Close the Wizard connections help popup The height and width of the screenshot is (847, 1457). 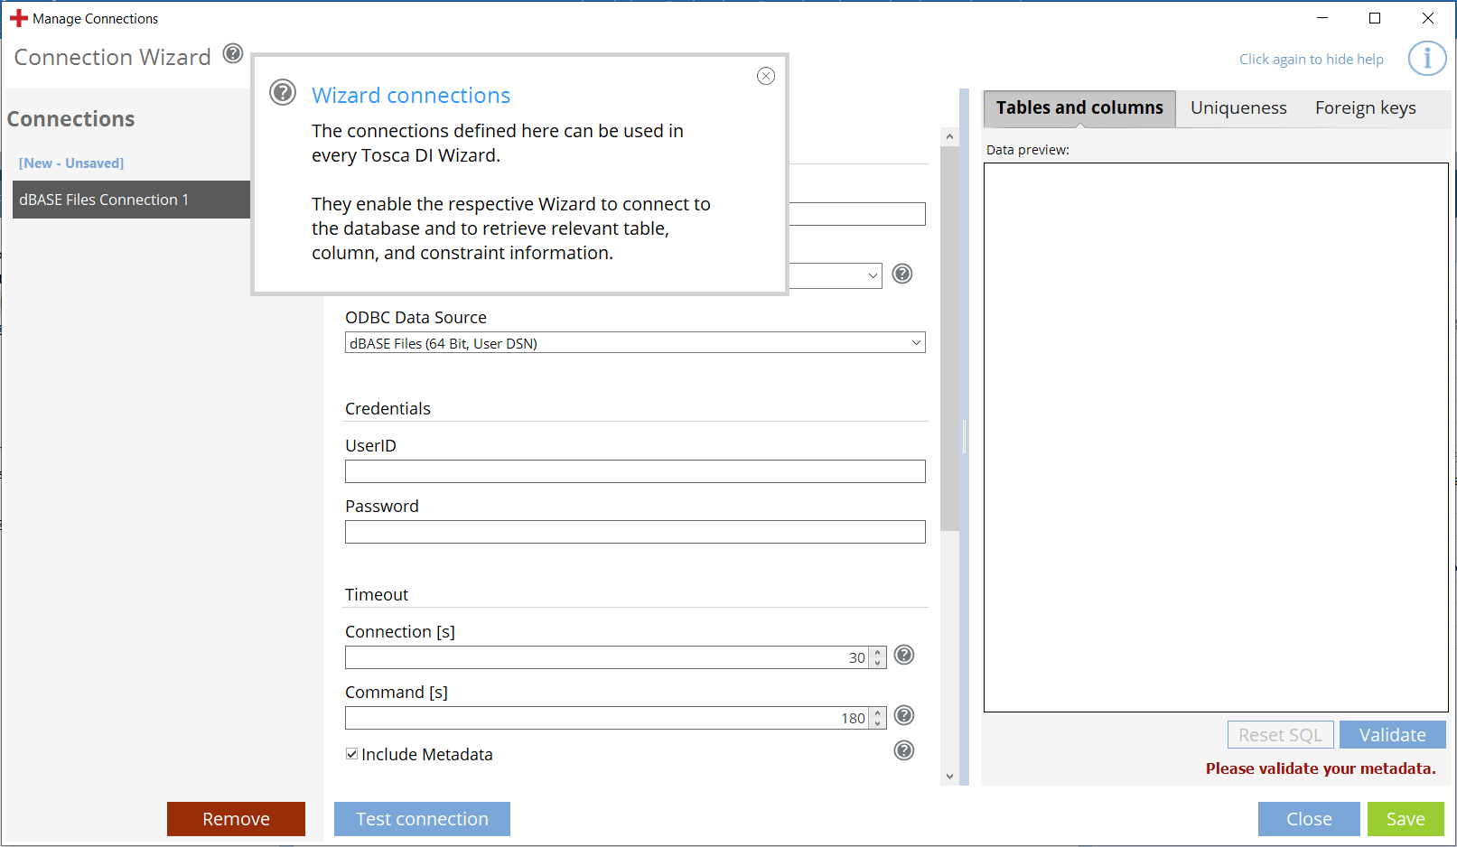(766, 76)
